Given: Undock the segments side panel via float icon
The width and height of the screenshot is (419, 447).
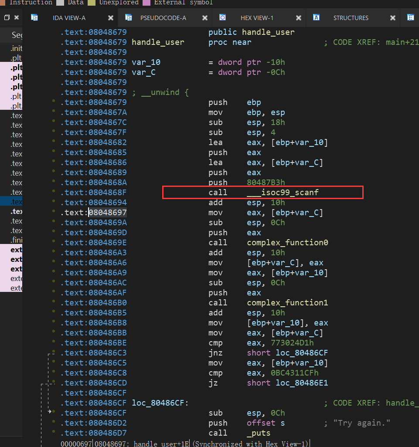Looking at the screenshot, I should pos(7,18).
